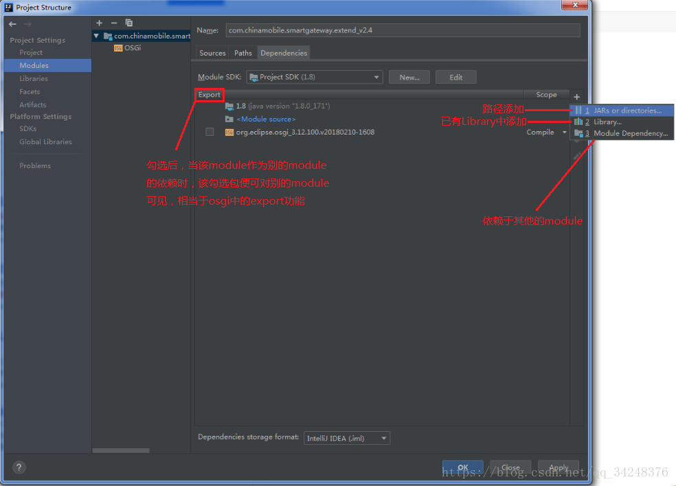
Task: Choose Module Dependency... from the add menu
Action: (622, 134)
